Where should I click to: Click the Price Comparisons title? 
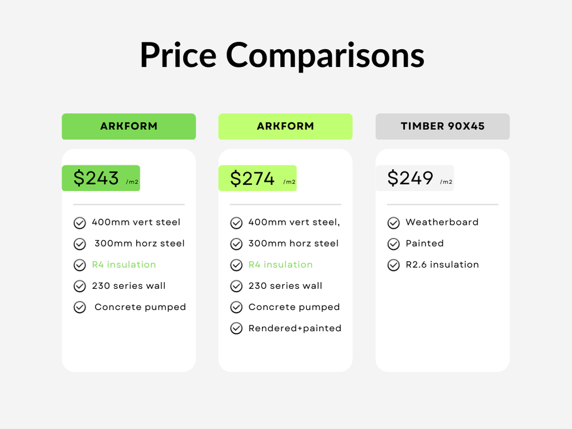(282, 55)
